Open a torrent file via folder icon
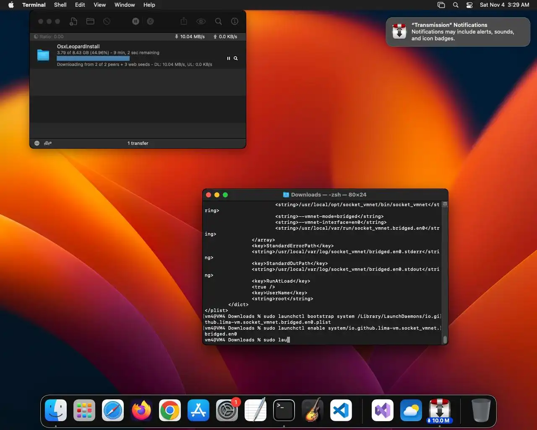537x430 pixels. tap(90, 21)
